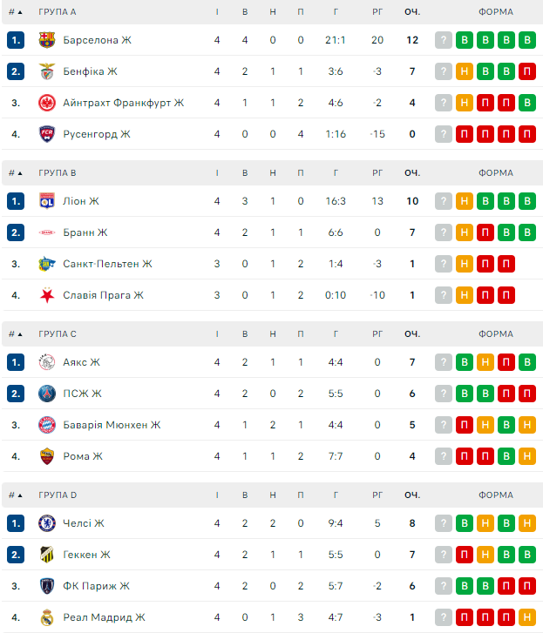Click the Eintracht Frankfurt crest icon
Viewport: 543px width, 633px height.
tap(47, 103)
